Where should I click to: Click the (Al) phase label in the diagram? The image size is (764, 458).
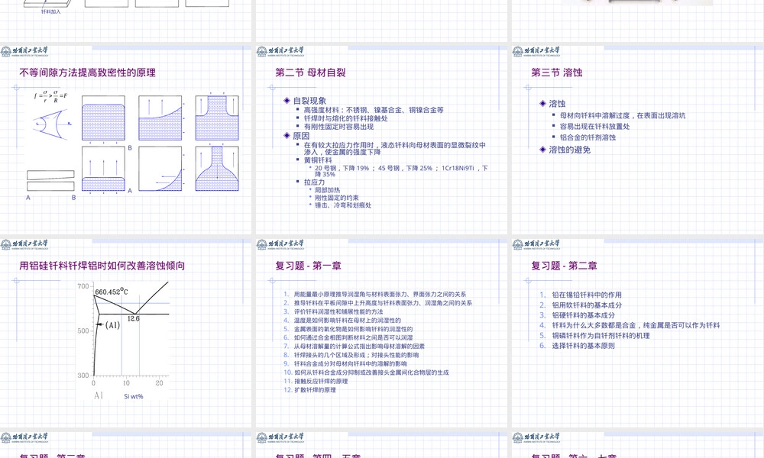[x=112, y=324]
